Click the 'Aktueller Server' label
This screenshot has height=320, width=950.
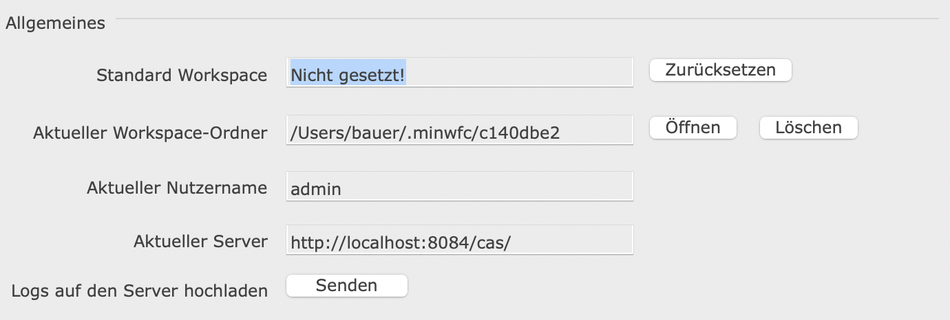coord(200,241)
